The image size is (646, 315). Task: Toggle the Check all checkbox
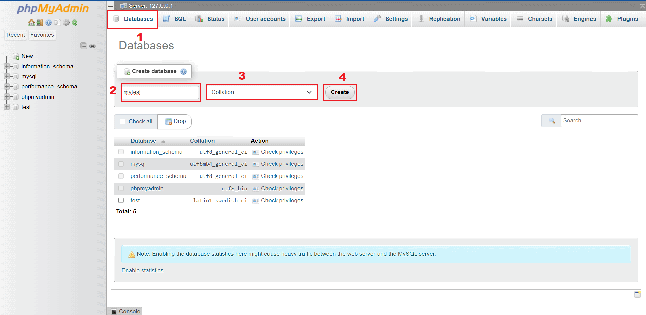[x=123, y=121]
